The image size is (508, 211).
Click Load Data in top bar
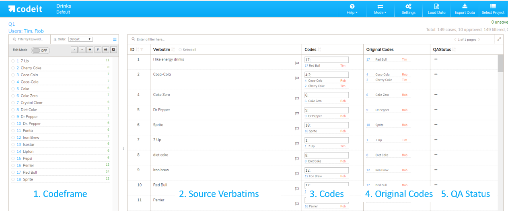pyautogui.click(x=436, y=9)
